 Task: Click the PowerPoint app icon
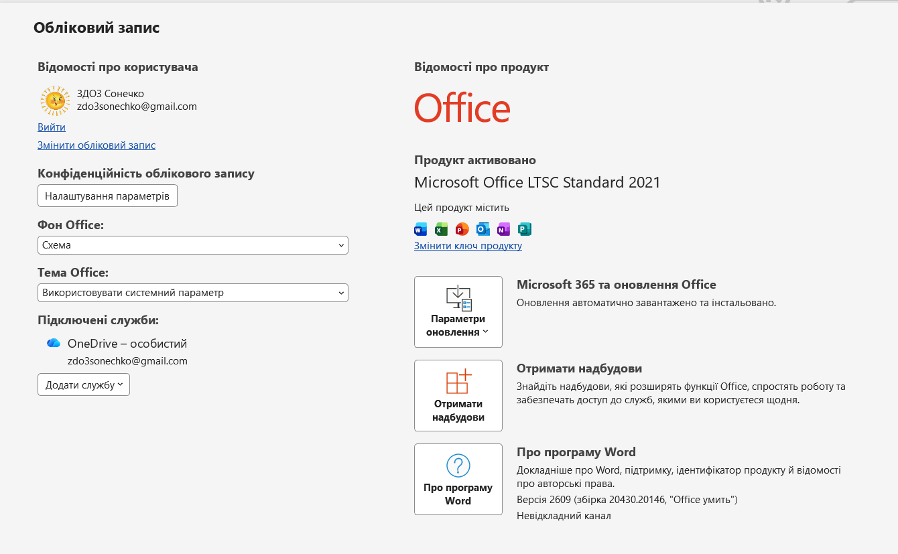(462, 229)
